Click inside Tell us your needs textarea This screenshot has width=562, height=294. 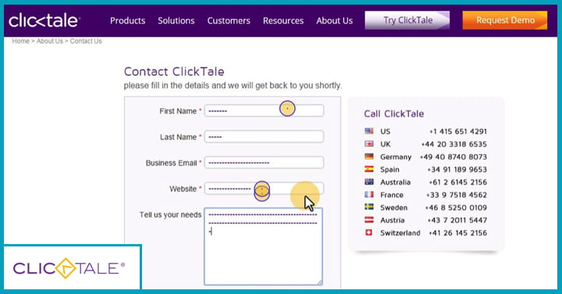pyautogui.click(x=264, y=246)
